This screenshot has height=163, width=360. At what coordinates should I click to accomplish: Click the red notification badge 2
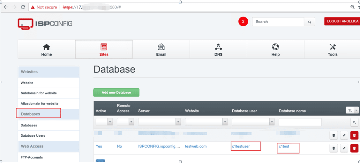coord(243,22)
